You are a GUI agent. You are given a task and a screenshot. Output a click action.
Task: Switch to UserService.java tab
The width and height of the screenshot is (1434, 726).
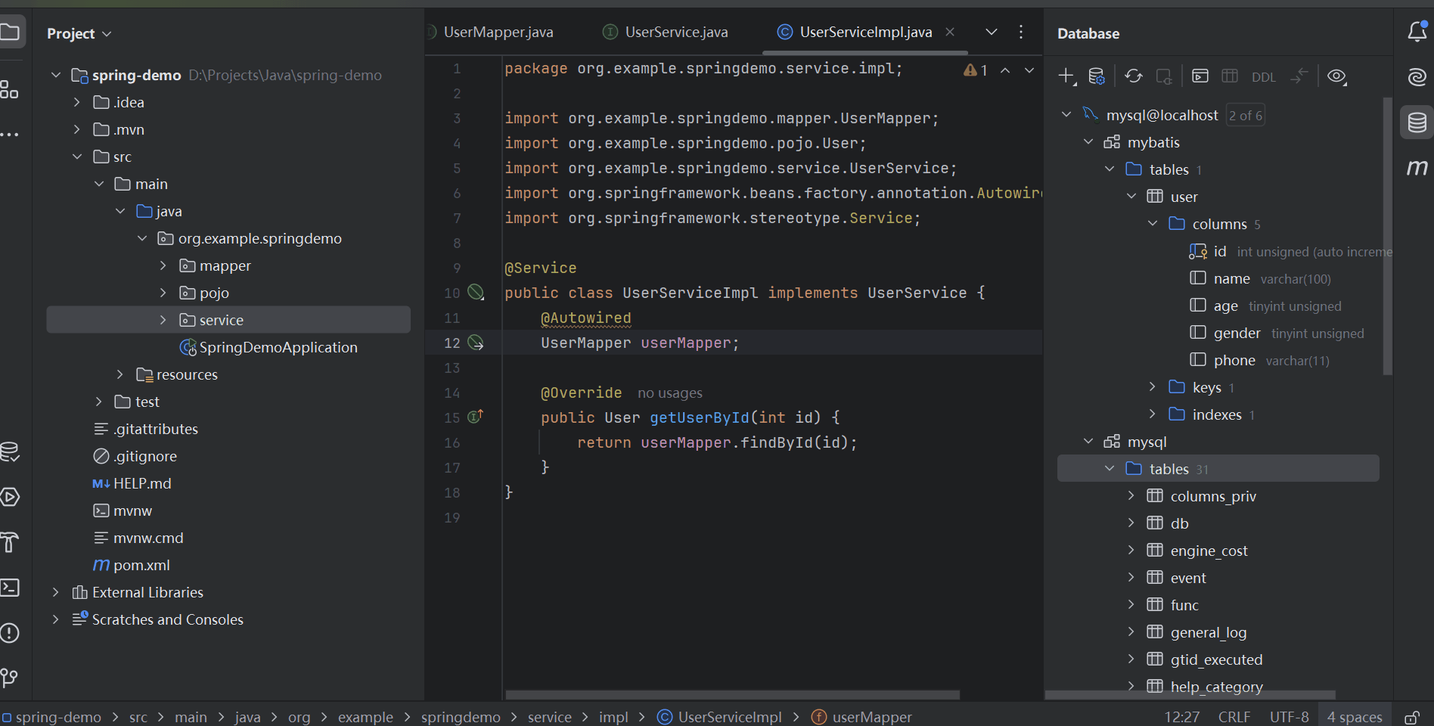tap(666, 32)
